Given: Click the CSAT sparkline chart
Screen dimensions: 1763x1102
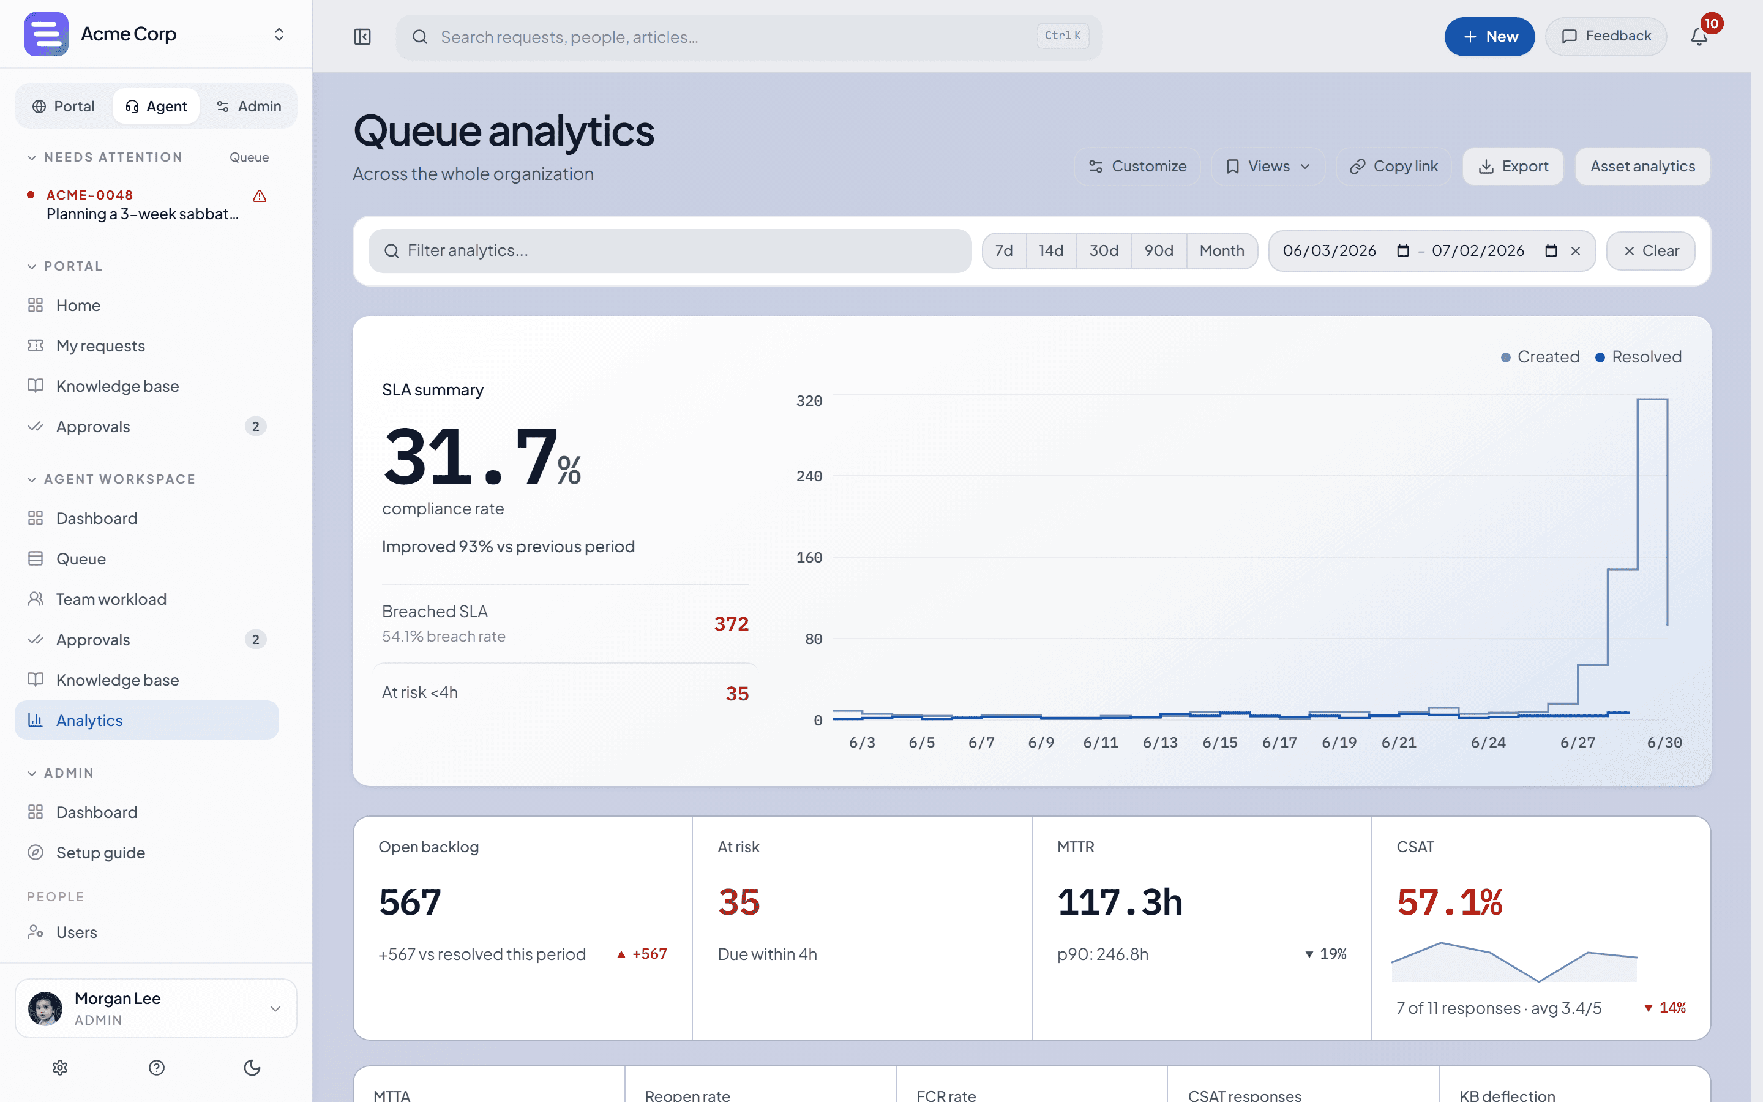Looking at the screenshot, I should click(x=1514, y=962).
